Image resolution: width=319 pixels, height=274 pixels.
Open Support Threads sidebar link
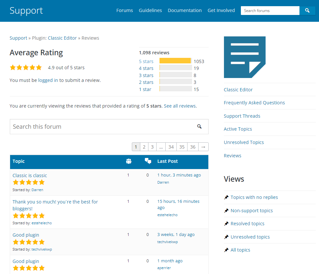pyautogui.click(x=242, y=116)
